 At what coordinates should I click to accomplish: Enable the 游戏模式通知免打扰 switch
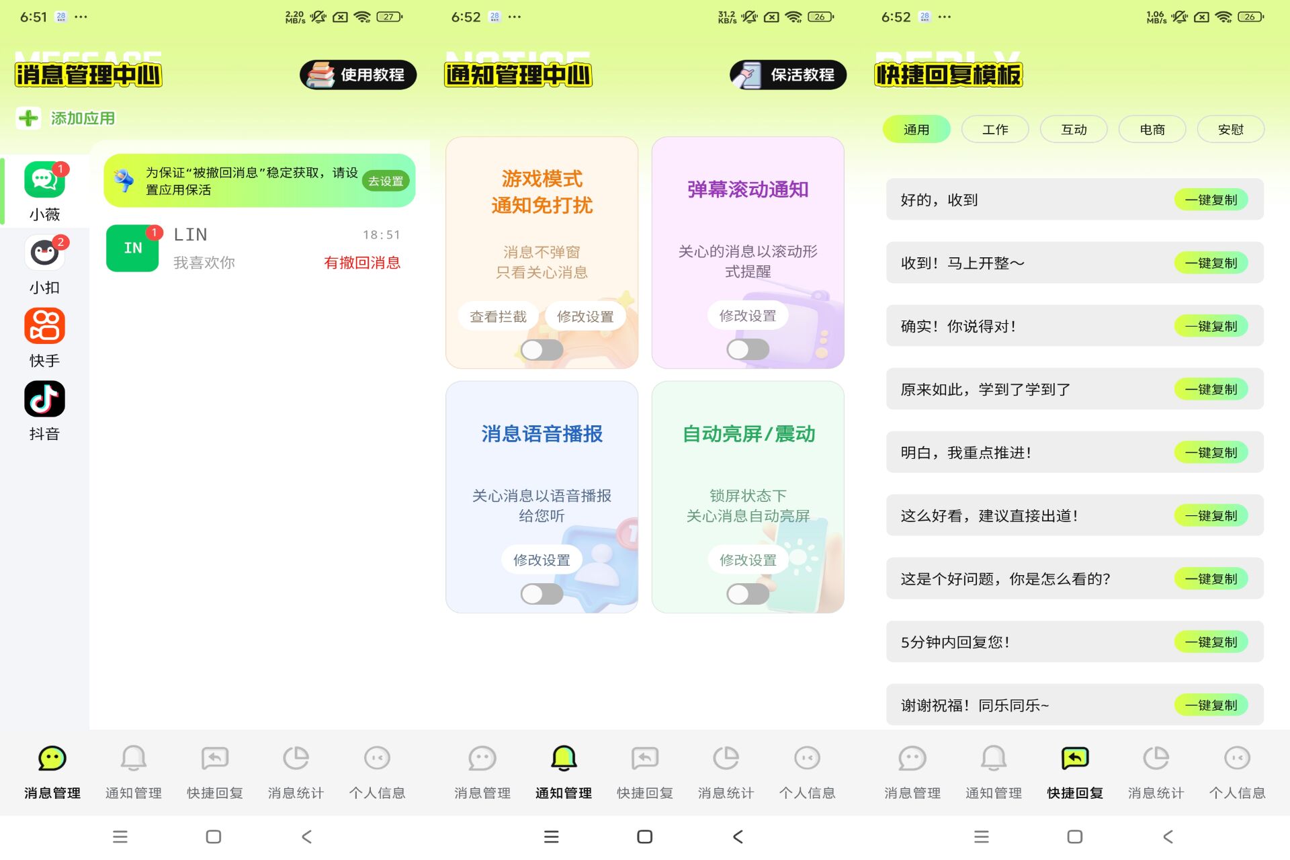tap(542, 349)
